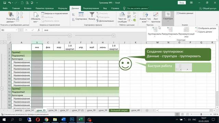Undo the last action
Viewport: 219px width, 123px height.
(10, 3)
